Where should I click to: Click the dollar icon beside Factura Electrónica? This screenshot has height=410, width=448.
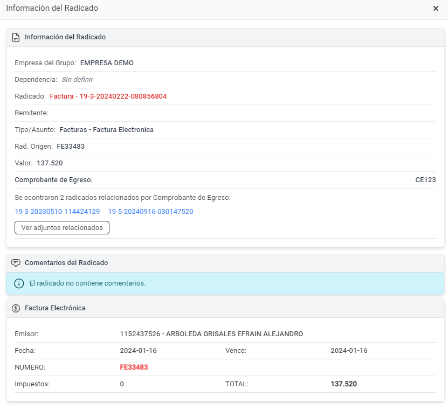(x=16, y=308)
